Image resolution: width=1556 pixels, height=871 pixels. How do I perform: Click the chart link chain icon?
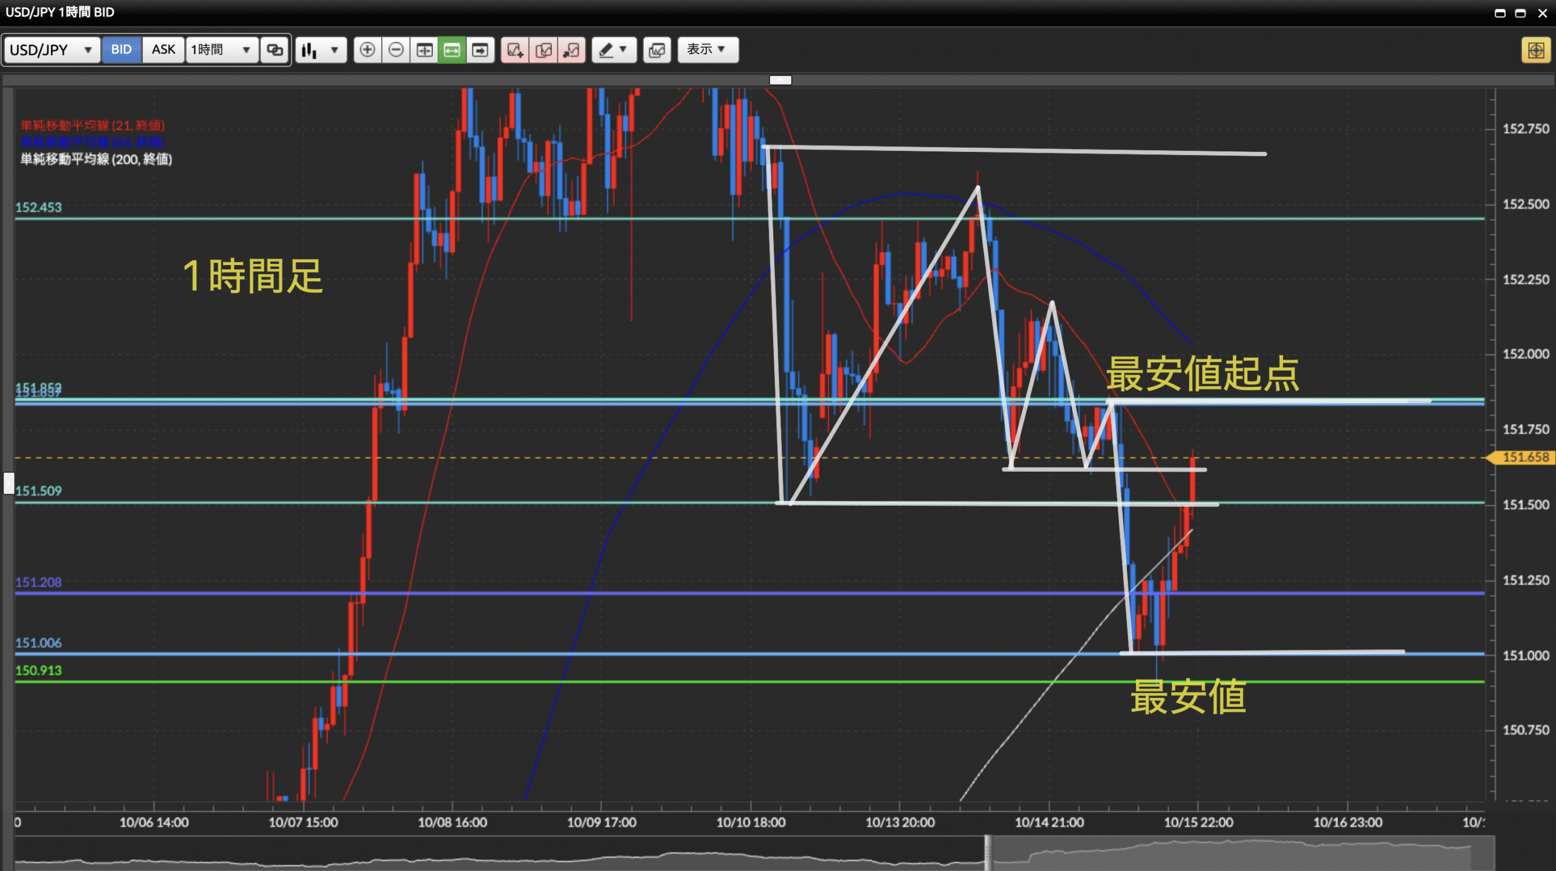click(x=275, y=50)
